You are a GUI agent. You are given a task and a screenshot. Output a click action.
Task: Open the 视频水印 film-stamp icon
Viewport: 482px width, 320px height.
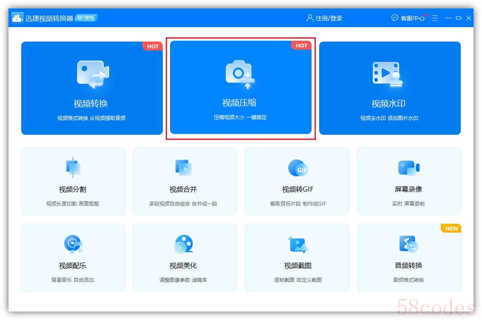point(388,74)
